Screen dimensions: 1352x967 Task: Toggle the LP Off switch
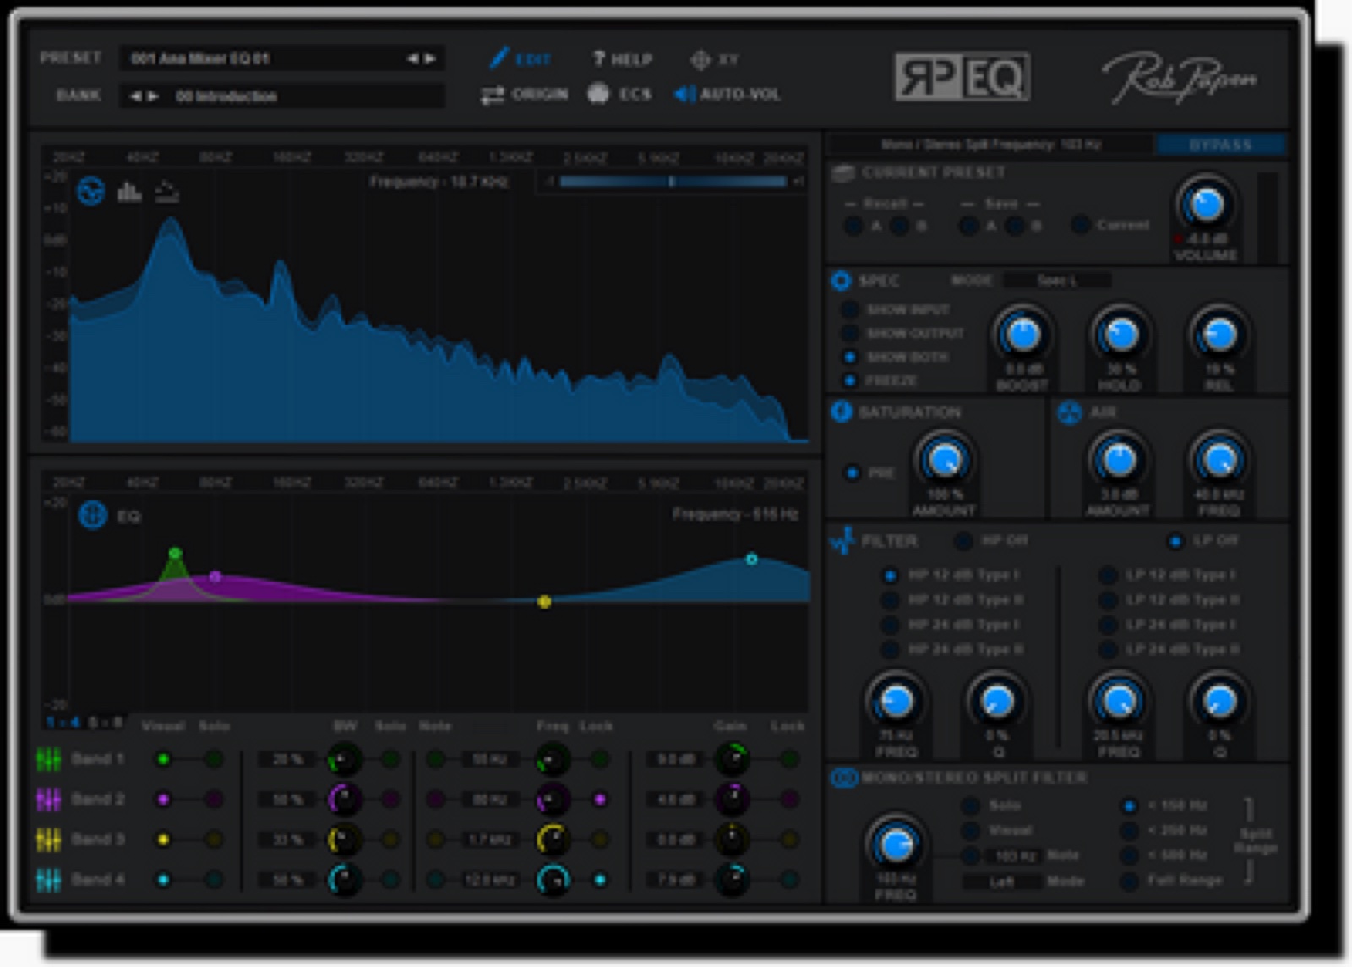pyautogui.click(x=1175, y=540)
